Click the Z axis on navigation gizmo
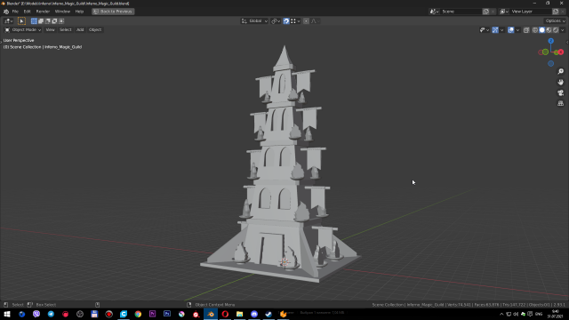The height and width of the screenshot is (320, 569). click(551, 41)
